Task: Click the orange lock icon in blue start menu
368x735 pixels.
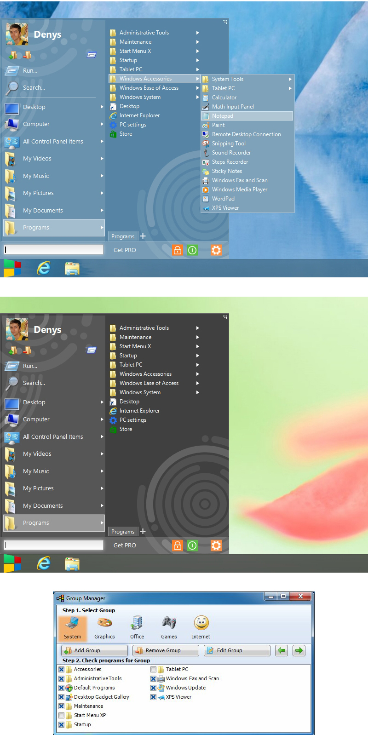Action: click(x=177, y=250)
